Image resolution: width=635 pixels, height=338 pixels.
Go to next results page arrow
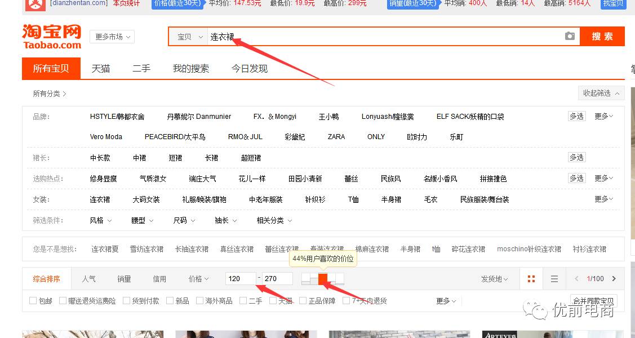[614, 278]
